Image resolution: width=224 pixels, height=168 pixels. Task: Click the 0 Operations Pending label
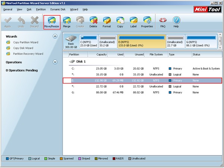[22, 70]
